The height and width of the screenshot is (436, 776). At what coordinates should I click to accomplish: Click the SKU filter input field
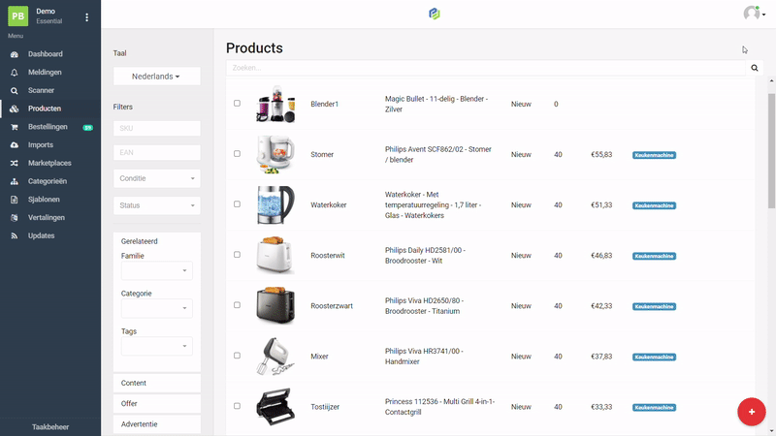[156, 128]
